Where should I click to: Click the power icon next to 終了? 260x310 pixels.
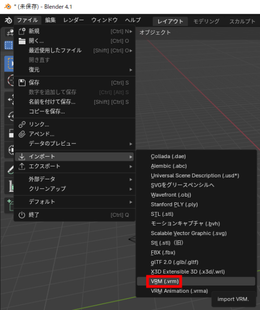click(22, 215)
